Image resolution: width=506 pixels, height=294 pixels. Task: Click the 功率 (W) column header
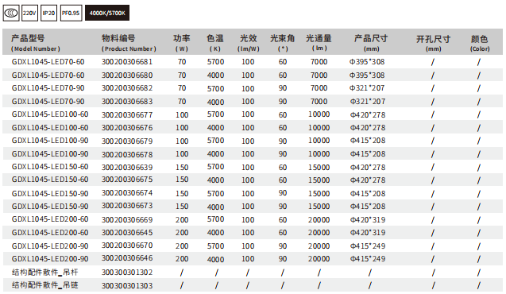coord(182,43)
